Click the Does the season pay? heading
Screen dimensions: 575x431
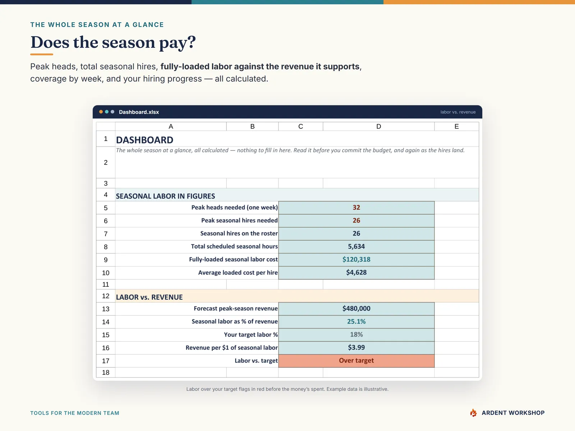point(113,43)
